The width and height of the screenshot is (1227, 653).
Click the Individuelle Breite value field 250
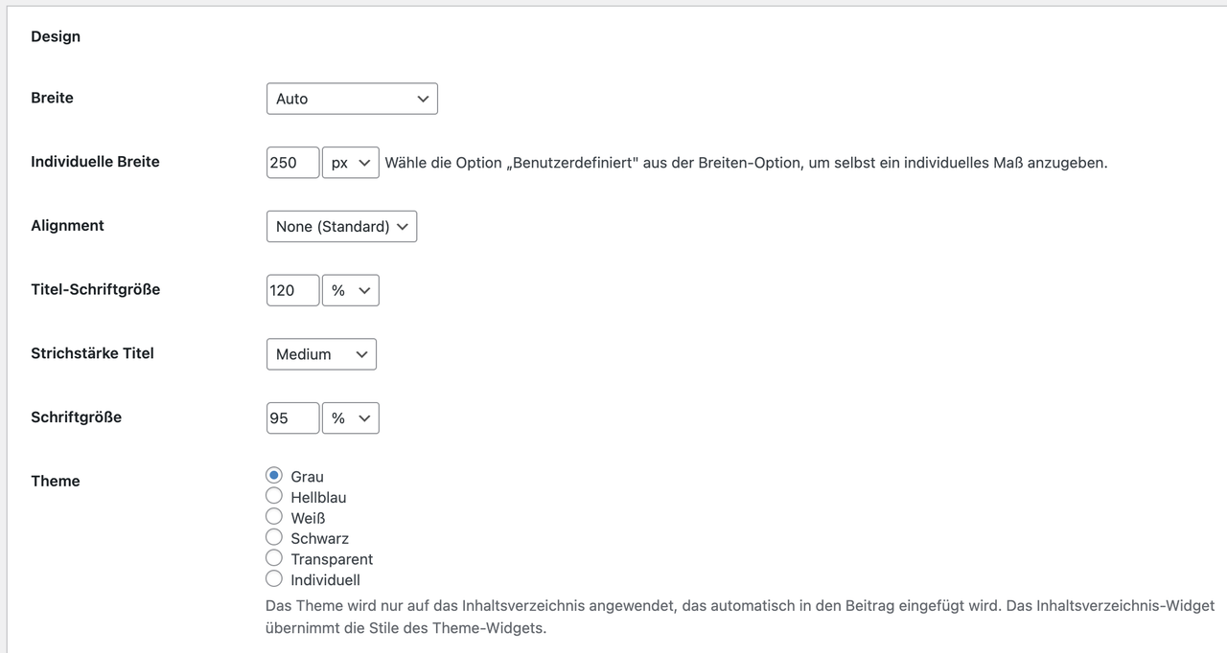tap(292, 163)
